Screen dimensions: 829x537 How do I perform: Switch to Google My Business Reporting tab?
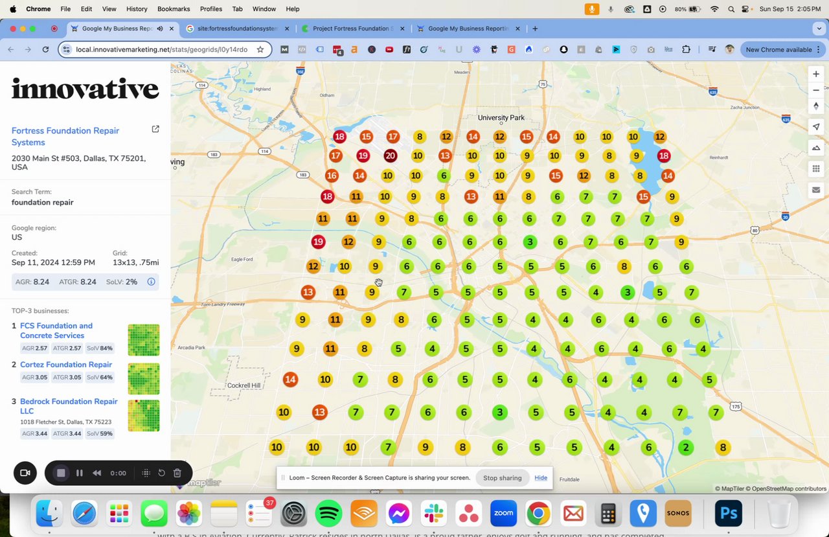(x=469, y=29)
